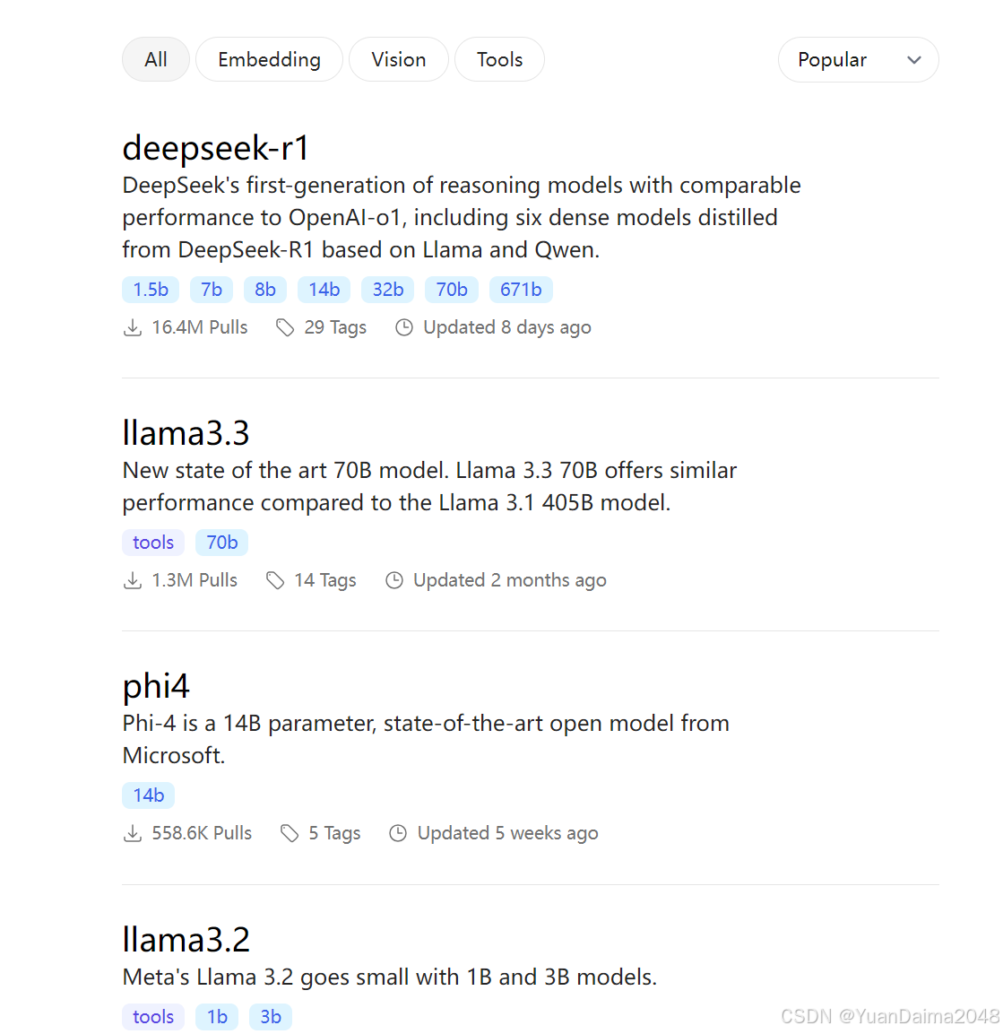Click the 14 Tags text

324,580
